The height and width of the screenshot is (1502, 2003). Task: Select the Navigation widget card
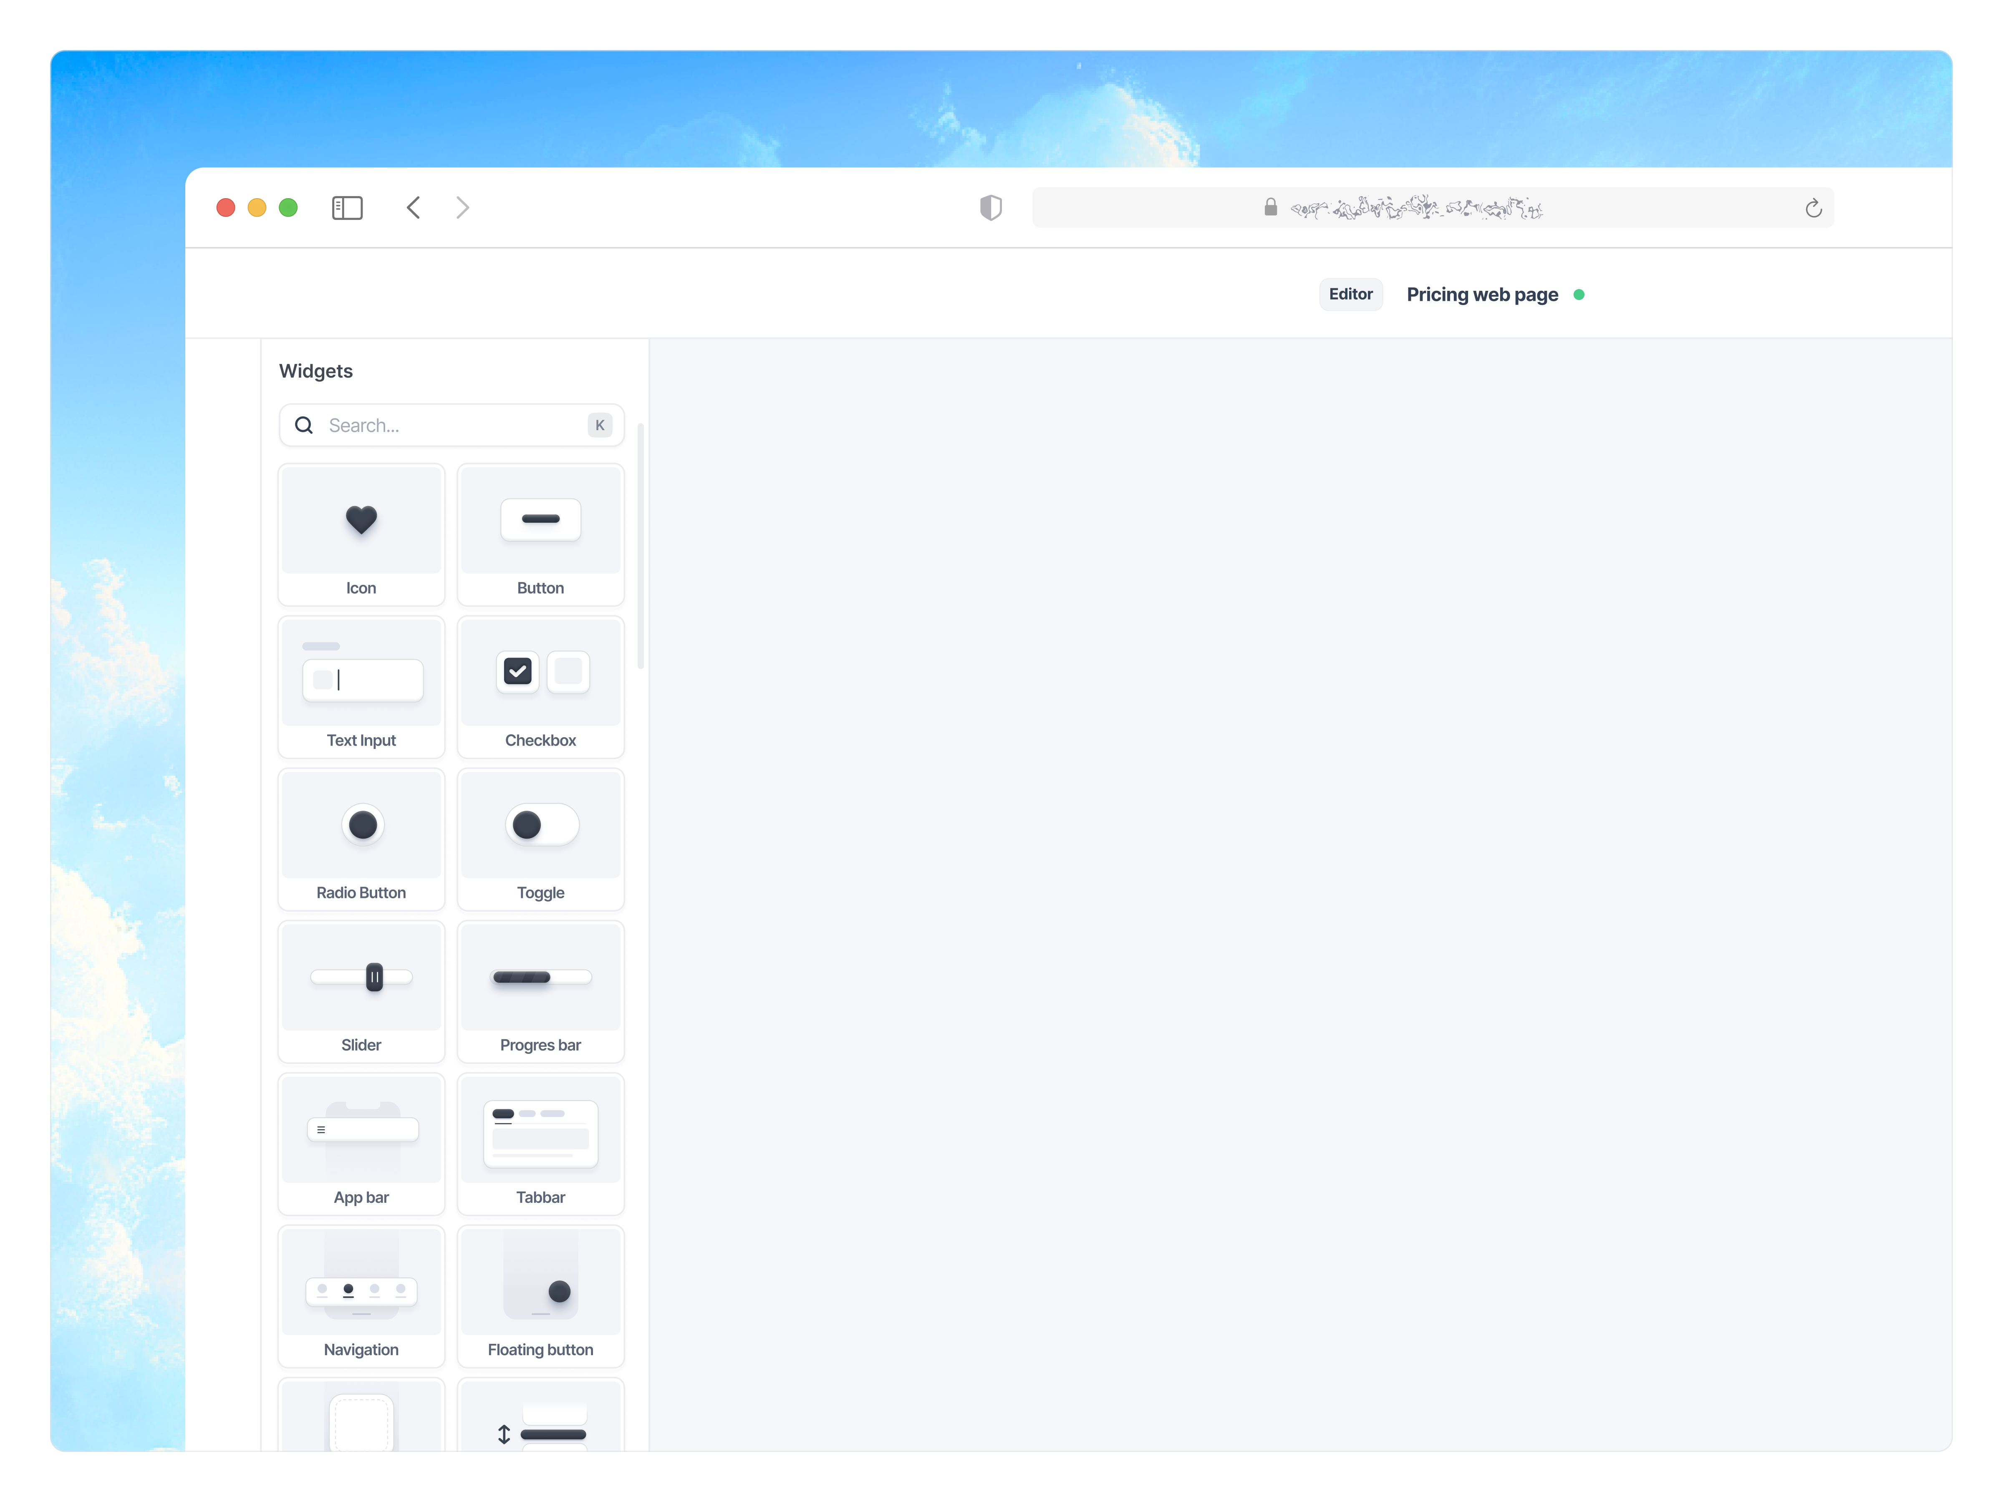361,1295
